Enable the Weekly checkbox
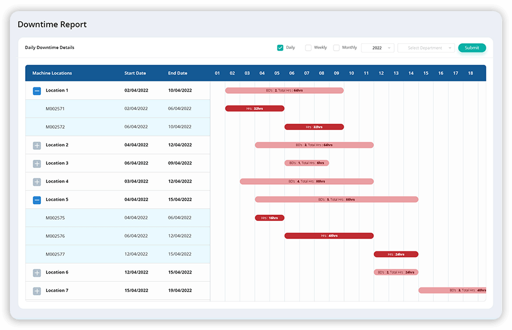The image size is (512, 330). point(308,48)
